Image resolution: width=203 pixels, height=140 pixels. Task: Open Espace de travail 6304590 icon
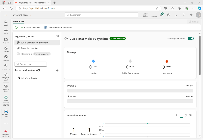(6, 101)
